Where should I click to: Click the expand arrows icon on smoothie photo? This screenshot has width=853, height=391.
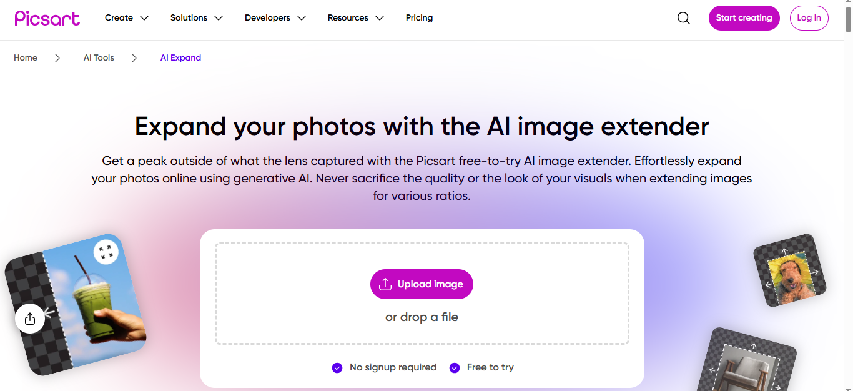pos(106,252)
